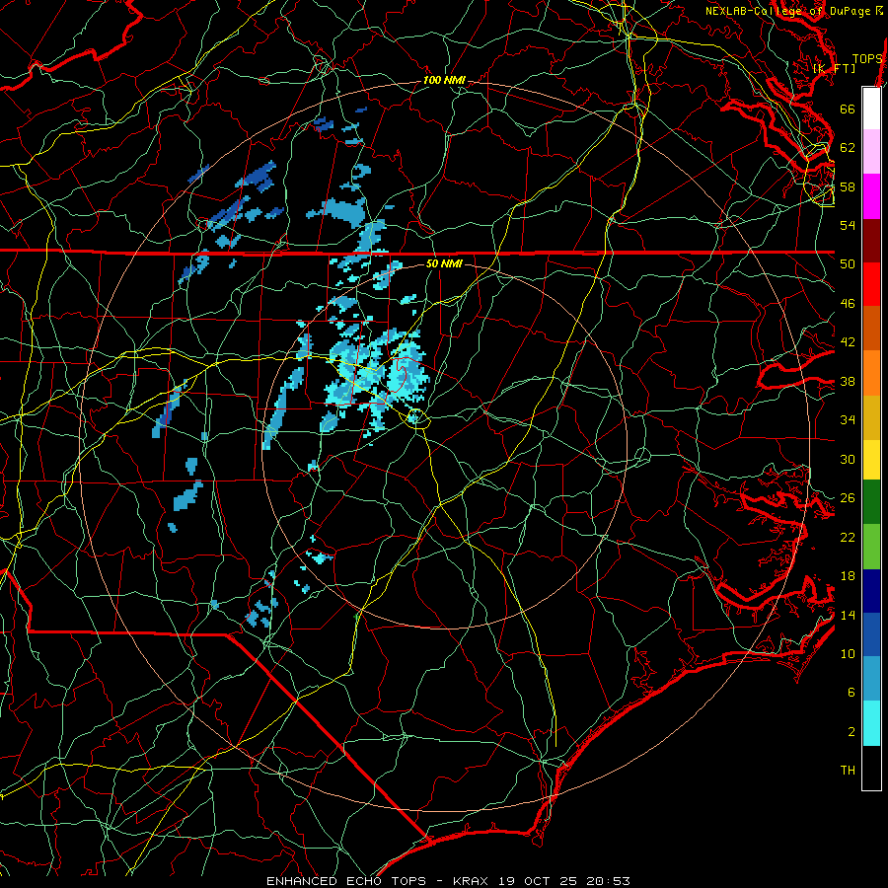Viewport: 888px width, 888px height.
Task: Click the legend value 54
Action: [x=848, y=225]
